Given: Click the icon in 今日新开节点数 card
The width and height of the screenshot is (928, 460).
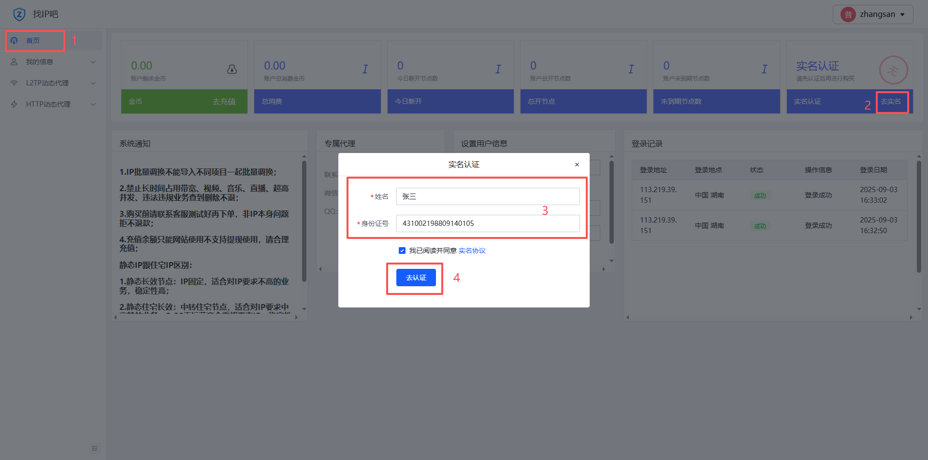Looking at the screenshot, I should click(x=498, y=69).
